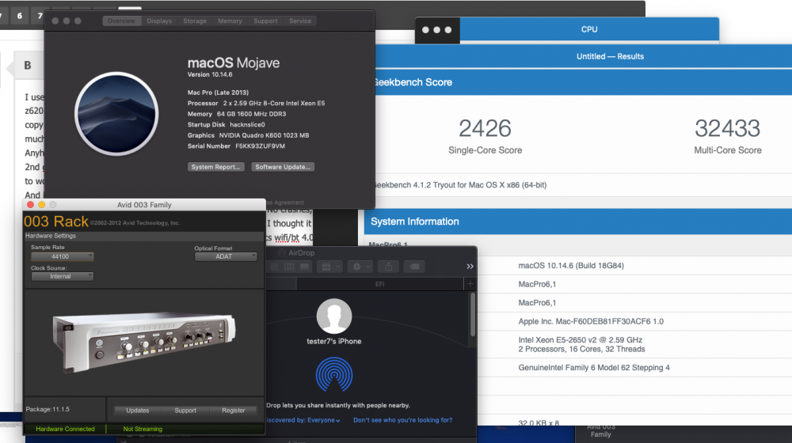
Task: Select gallery view in AirDrop Finder toolbar
Action: tap(305, 267)
